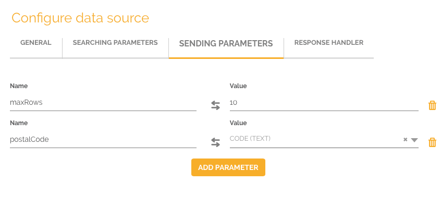Click the Name label above maxRows
Image resolution: width=441 pixels, height=207 pixels.
(19, 86)
